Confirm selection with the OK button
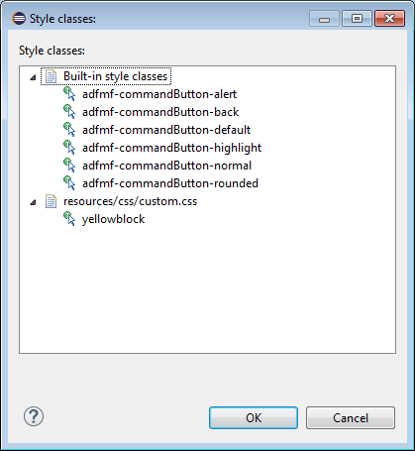This screenshot has height=451, width=415. (254, 418)
